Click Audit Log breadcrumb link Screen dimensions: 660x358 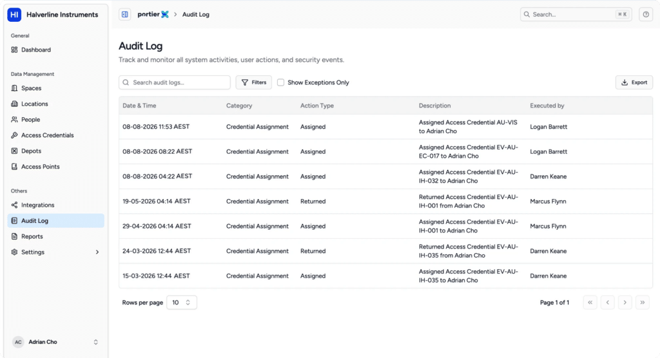(x=196, y=14)
